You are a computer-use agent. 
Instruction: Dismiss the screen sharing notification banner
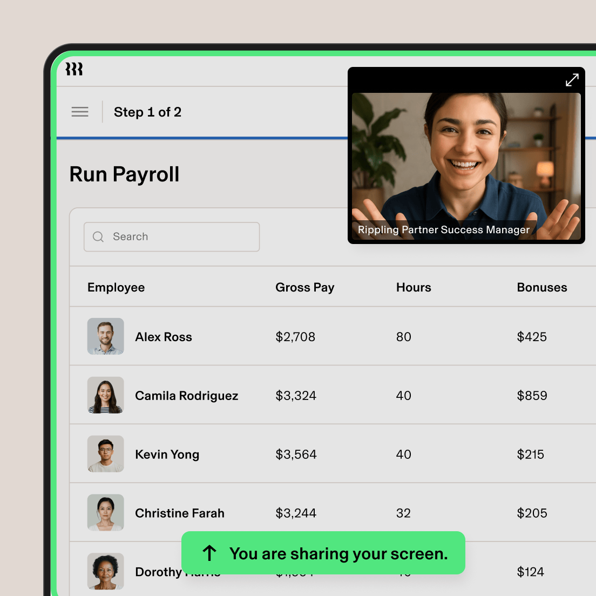click(322, 553)
